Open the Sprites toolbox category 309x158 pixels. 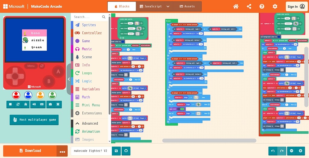(x=89, y=25)
